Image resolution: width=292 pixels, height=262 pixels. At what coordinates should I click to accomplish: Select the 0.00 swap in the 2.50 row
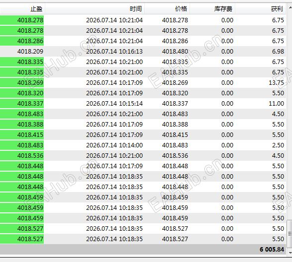pyautogui.click(x=227, y=145)
